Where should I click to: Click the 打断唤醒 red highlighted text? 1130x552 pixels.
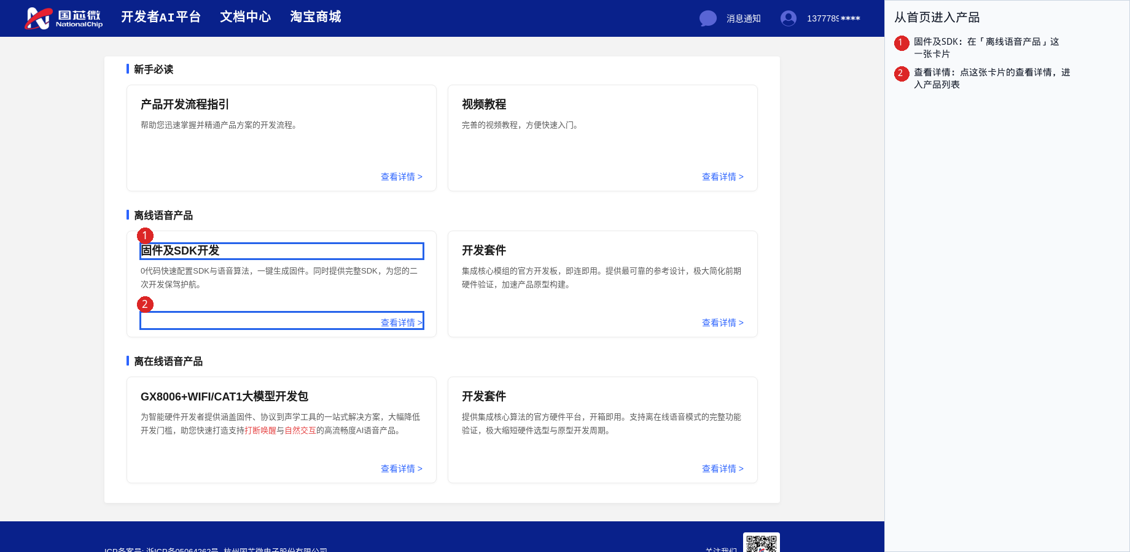click(x=260, y=431)
